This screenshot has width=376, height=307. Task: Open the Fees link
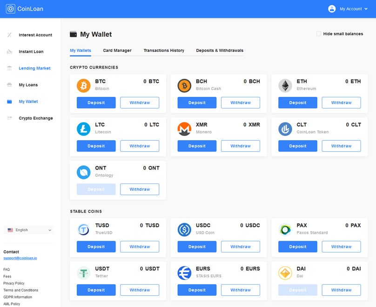pyautogui.click(x=7, y=277)
